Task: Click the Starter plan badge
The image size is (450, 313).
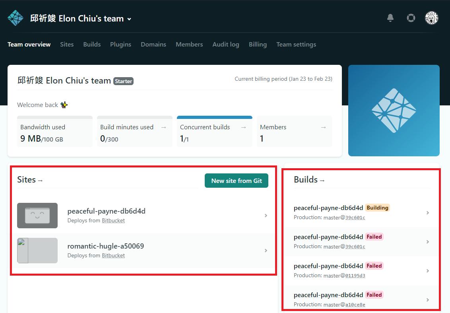Action: point(123,81)
